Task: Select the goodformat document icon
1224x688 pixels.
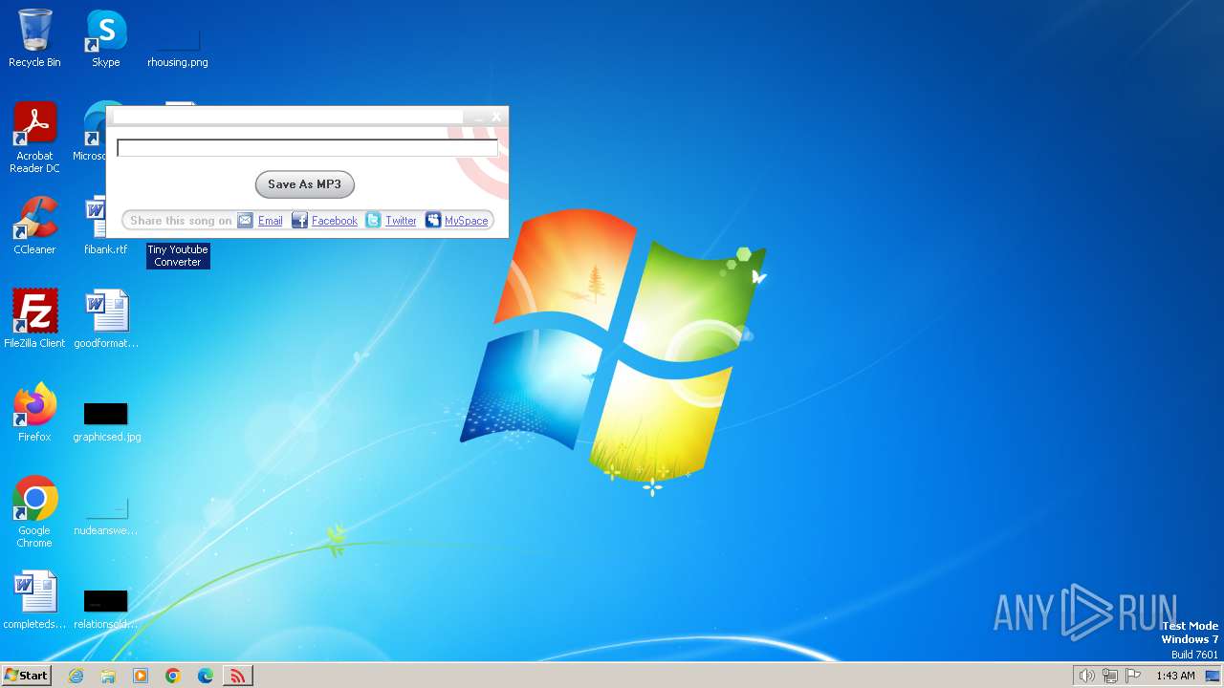Action: pos(106,319)
